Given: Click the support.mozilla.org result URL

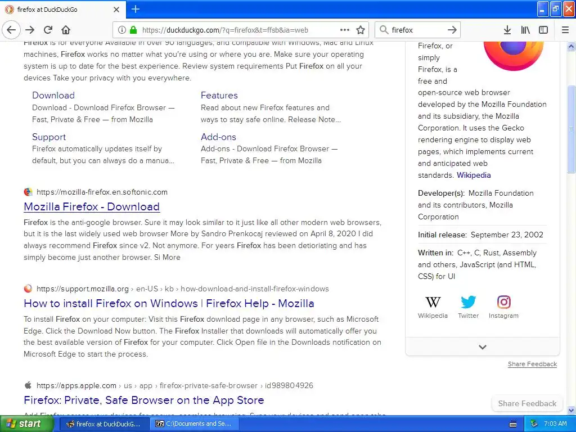Looking at the screenshot, I should 183,289.
